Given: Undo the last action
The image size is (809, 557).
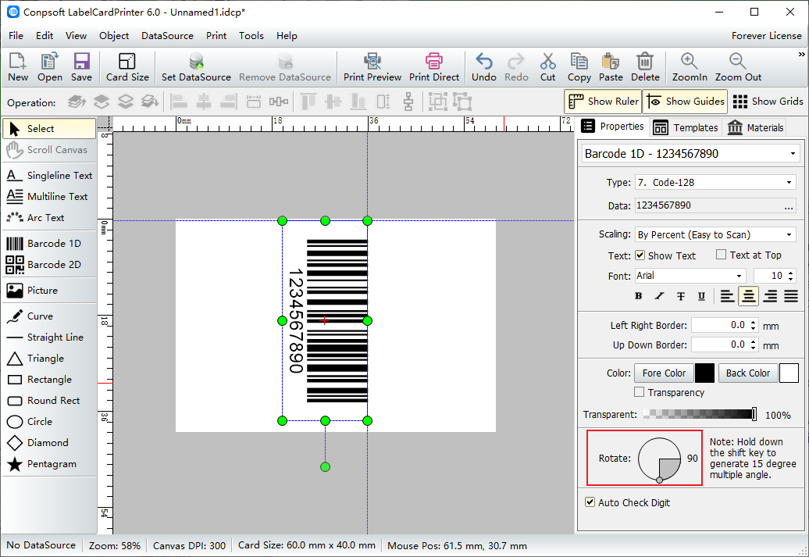Looking at the screenshot, I should (x=484, y=67).
